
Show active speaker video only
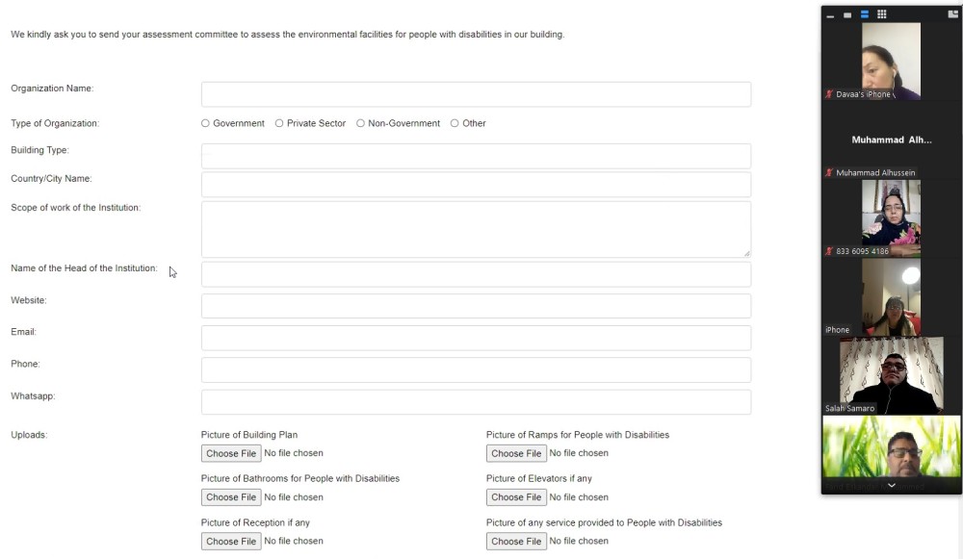pos(847,14)
